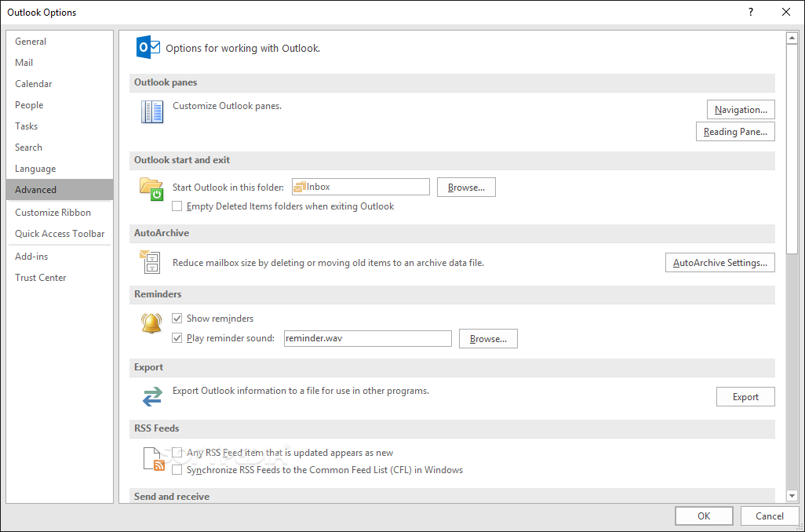The width and height of the screenshot is (805, 532).
Task: Click the Export button
Action: pos(745,397)
